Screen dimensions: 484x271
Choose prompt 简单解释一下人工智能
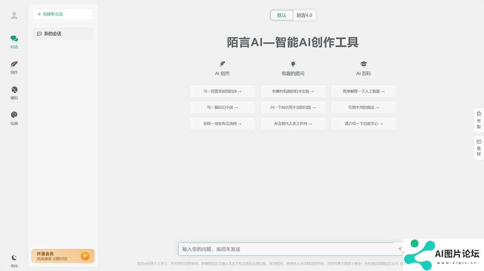coord(364,92)
